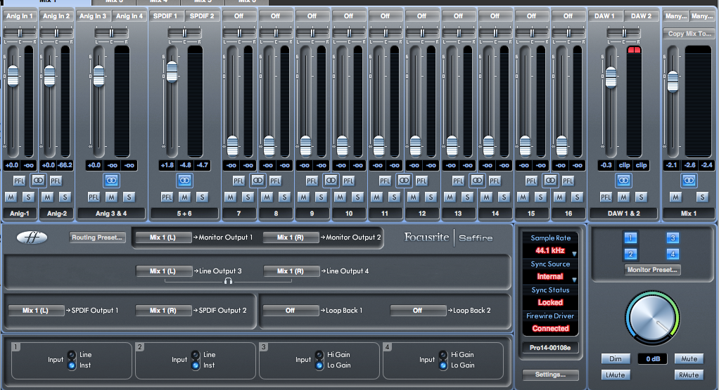Screen dimensions: 719x390
Task: Open Mix 1 (R) routing for Line Output 4
Action: coord(291,271)
